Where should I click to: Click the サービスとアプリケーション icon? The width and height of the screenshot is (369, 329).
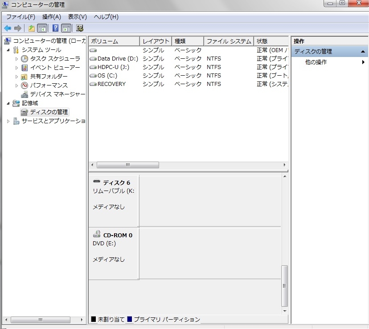coord(16,121)
